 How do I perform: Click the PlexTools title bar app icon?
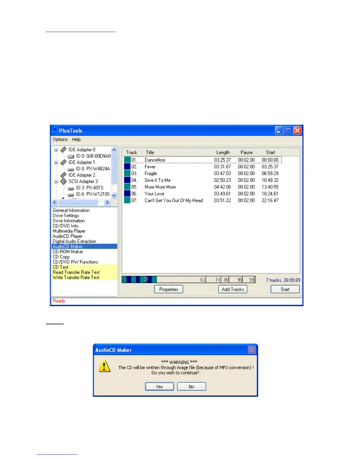point(55,131)
